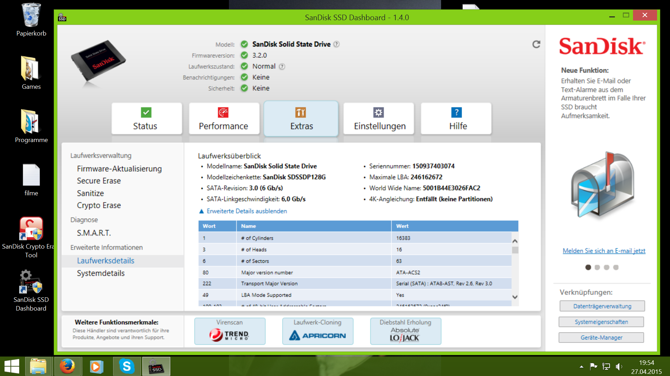The height and width of the screenshot is (376, 670).
Task: Open Firefox from the taskbar
Action: [67, 366]
